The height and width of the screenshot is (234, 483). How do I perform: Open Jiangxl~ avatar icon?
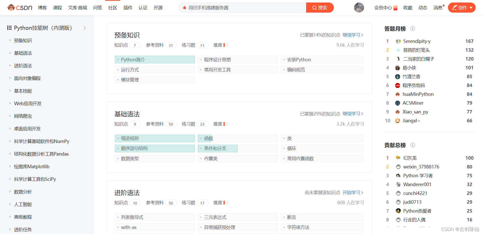[398, 121]
